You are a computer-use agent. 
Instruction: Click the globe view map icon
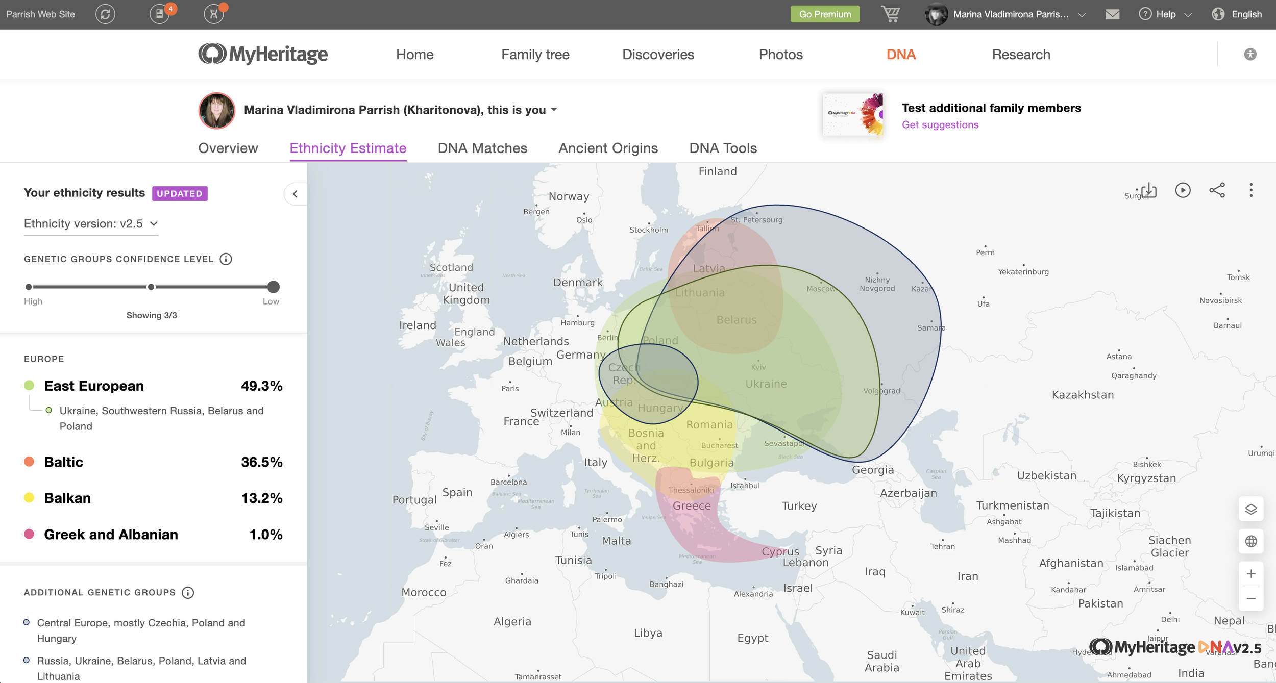click(1250, 541)
